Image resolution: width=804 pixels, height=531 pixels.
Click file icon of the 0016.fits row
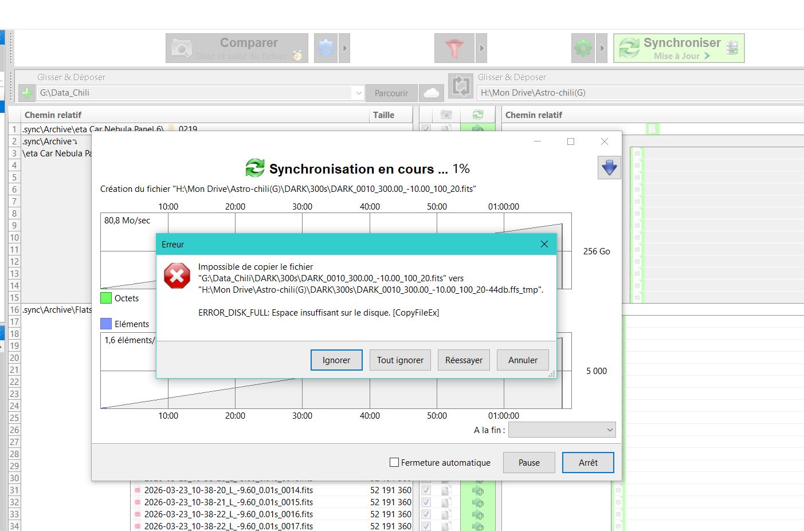click(138, 514)
